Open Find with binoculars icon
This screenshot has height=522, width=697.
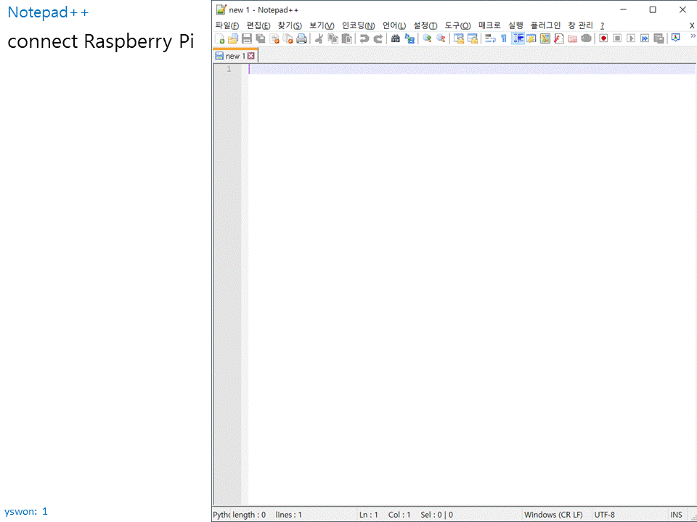(395, 38)
